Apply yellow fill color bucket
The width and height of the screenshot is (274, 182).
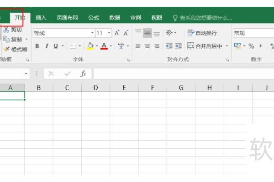[x=90, y=46]
